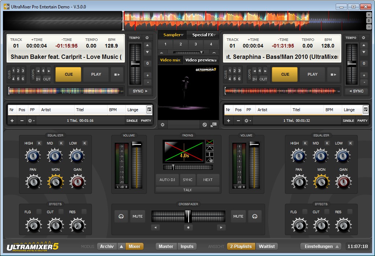Expand Einstellungen menu
Image resolution: width=375 pixels, height=256 pixels.
[321, 246]
